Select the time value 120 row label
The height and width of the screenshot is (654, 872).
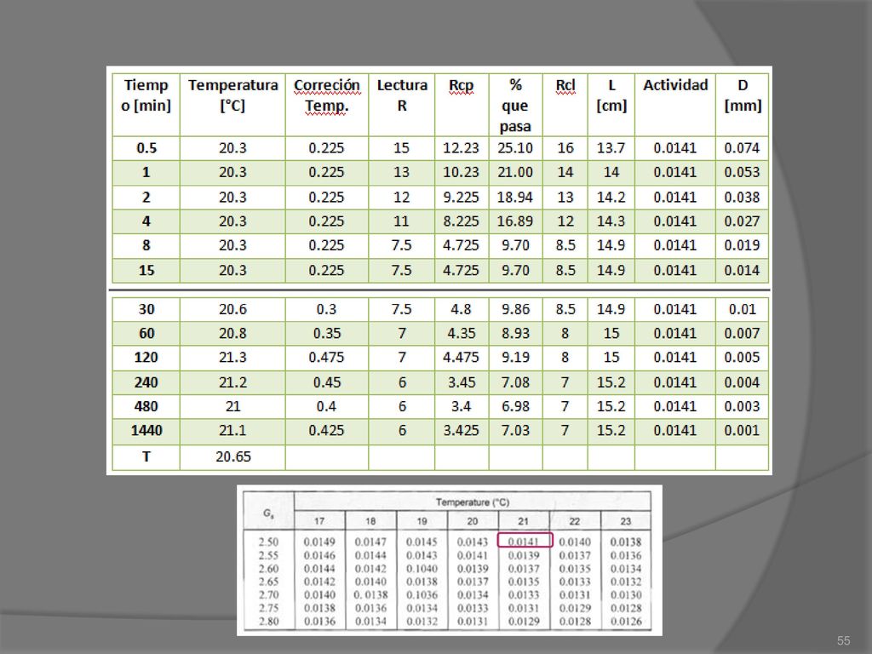pos(146,357)
